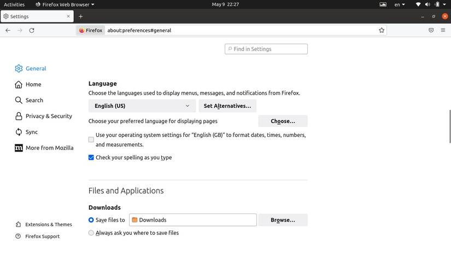Select Always ask where to save files
Viewport: 451px width, 254px height.
coord(91,233)
